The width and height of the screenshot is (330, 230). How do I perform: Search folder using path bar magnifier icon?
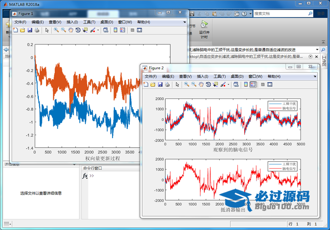click(323, 50)
